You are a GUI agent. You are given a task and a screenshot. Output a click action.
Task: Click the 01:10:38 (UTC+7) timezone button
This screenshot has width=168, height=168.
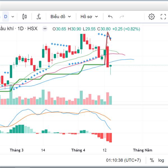pyautogui.click(x=123, y=160)
